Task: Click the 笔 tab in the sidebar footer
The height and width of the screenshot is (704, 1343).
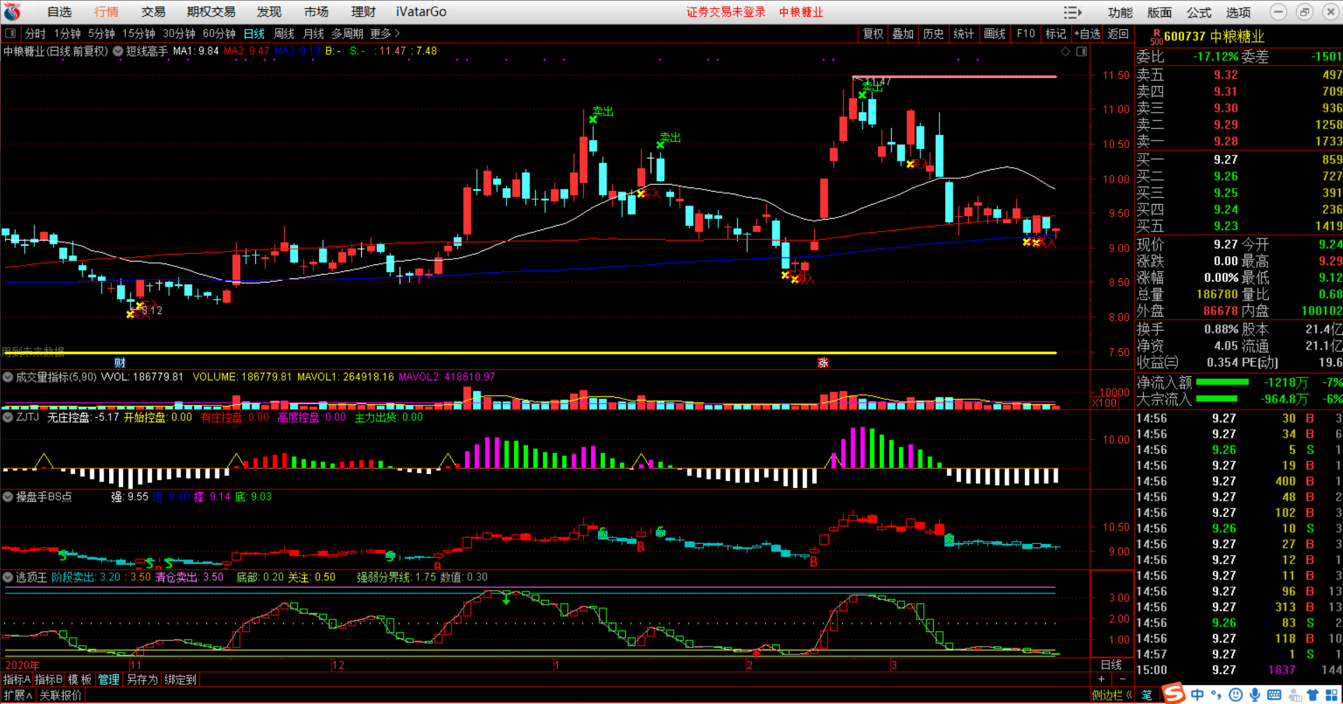Action: pyautogui.click(x=1146, y=695)
